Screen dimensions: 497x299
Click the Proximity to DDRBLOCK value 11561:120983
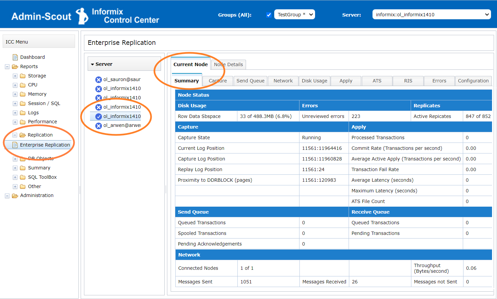point(319,180)
